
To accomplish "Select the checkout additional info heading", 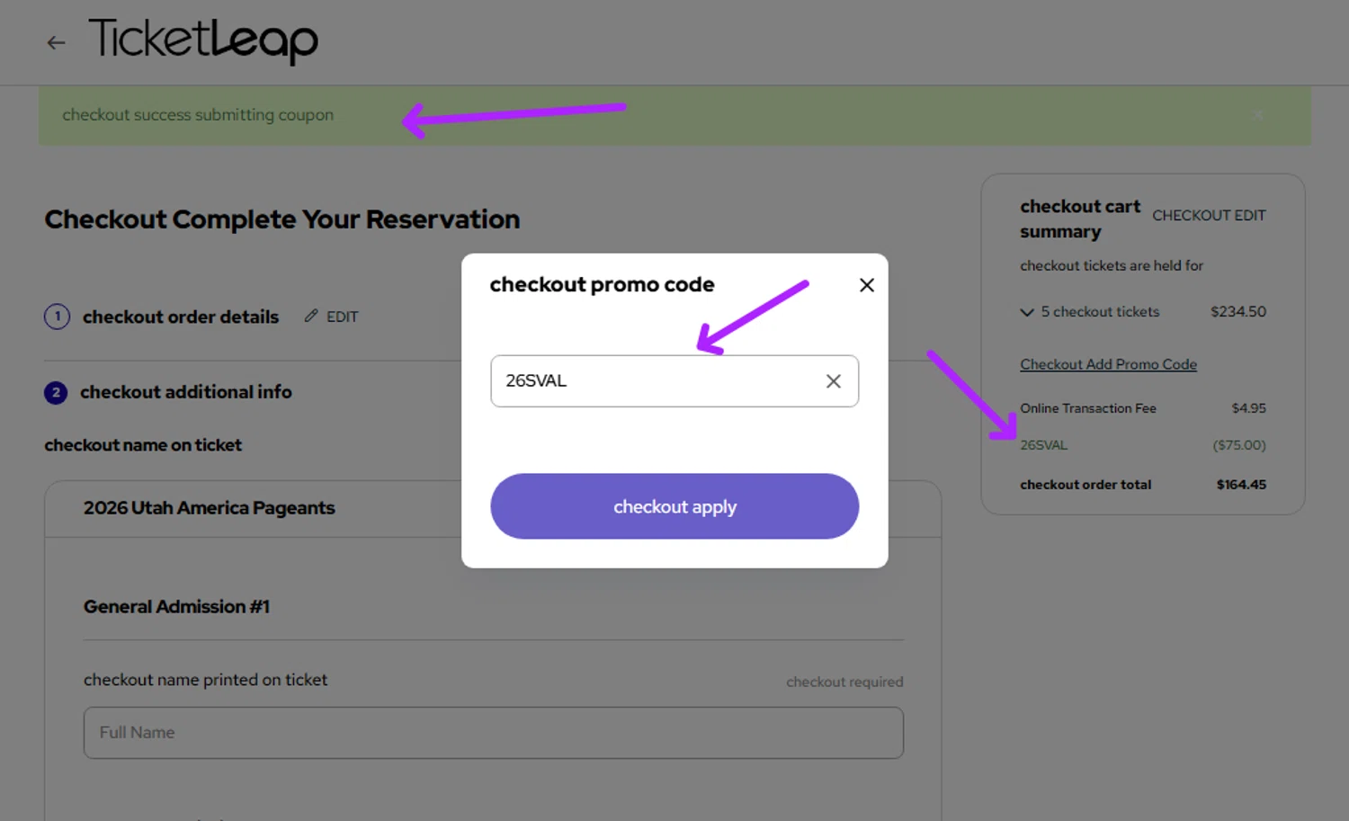I will point(186,392).
